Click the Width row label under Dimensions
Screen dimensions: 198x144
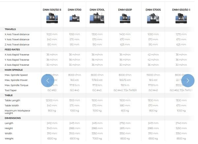pyautogui.click(x=8, y=133)
